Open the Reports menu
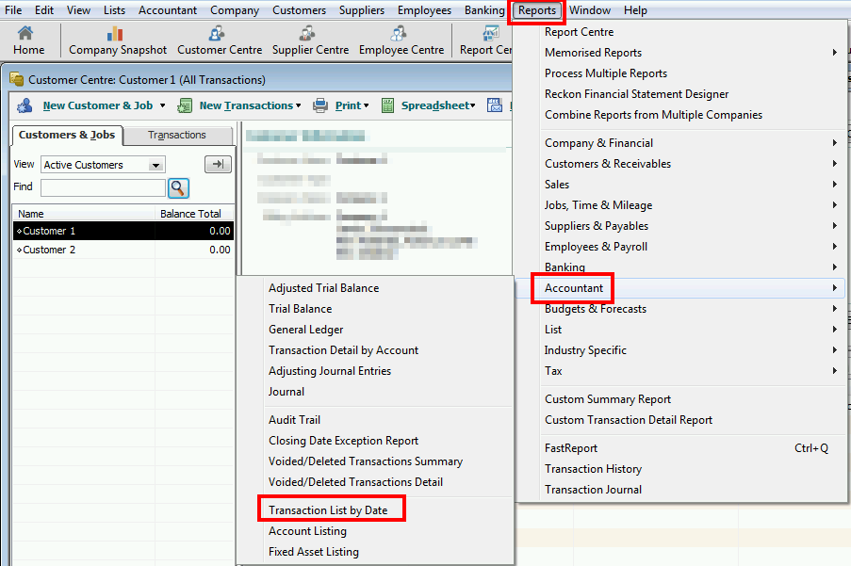Screen dimensions: 851x566 [x=537, y=10]
